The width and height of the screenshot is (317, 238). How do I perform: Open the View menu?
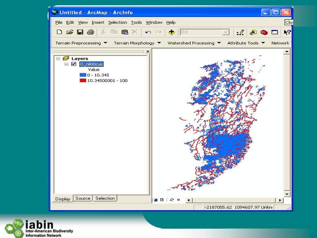pos(83,22)
